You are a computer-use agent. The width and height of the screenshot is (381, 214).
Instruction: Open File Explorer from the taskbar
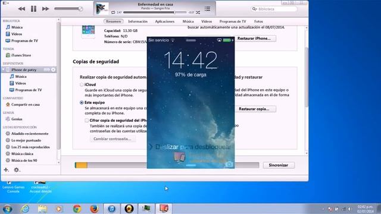coord(42,209)
